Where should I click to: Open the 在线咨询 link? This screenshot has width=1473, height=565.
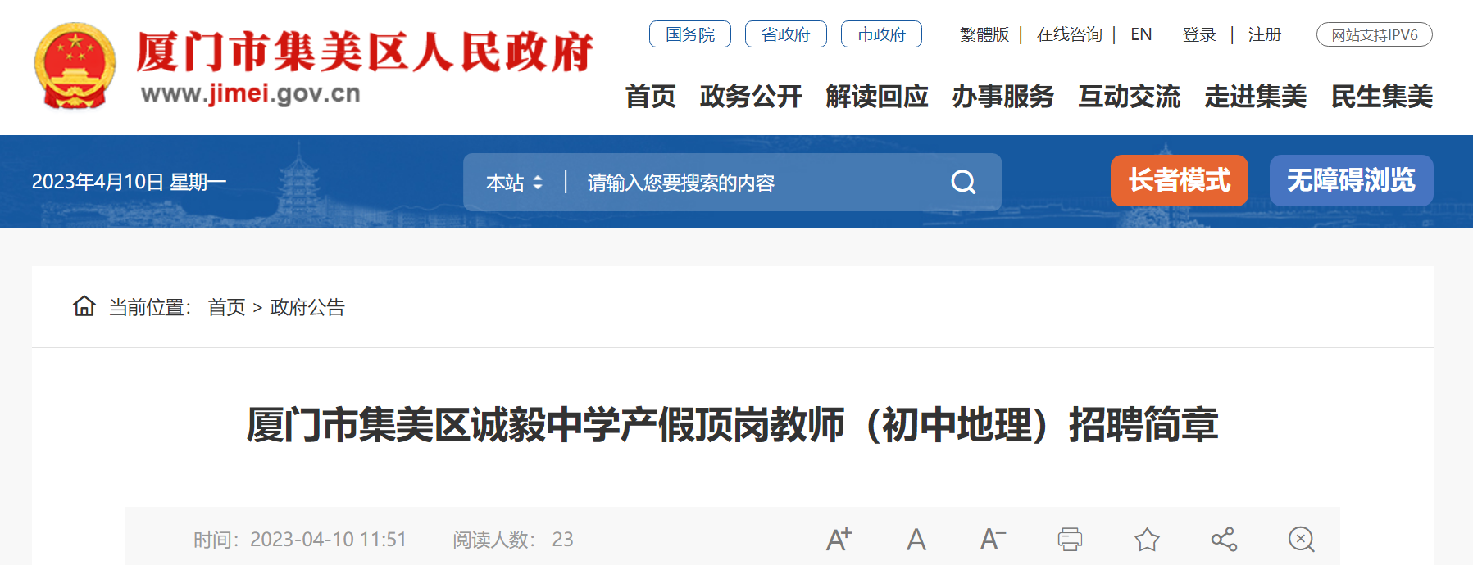coord(1069,34)
